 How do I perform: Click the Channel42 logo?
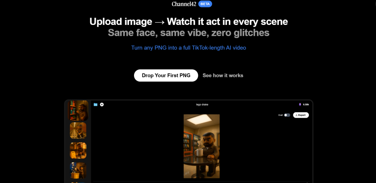184,4
